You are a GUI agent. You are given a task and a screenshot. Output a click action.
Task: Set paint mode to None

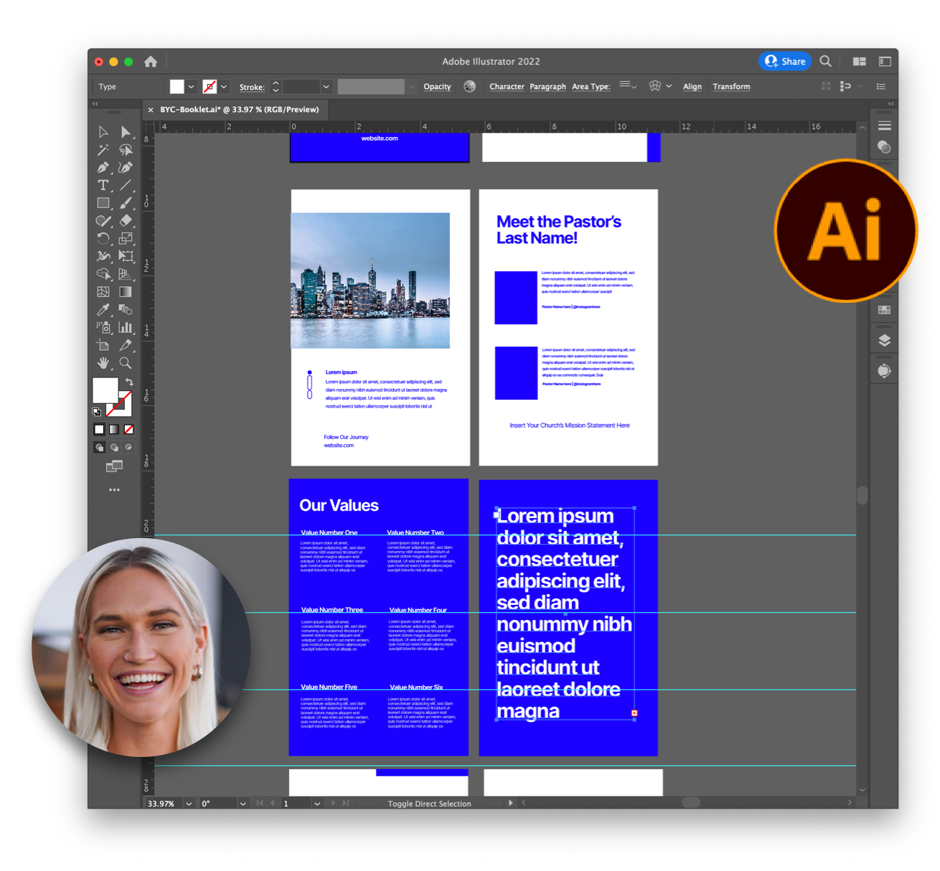click(129, 429)
